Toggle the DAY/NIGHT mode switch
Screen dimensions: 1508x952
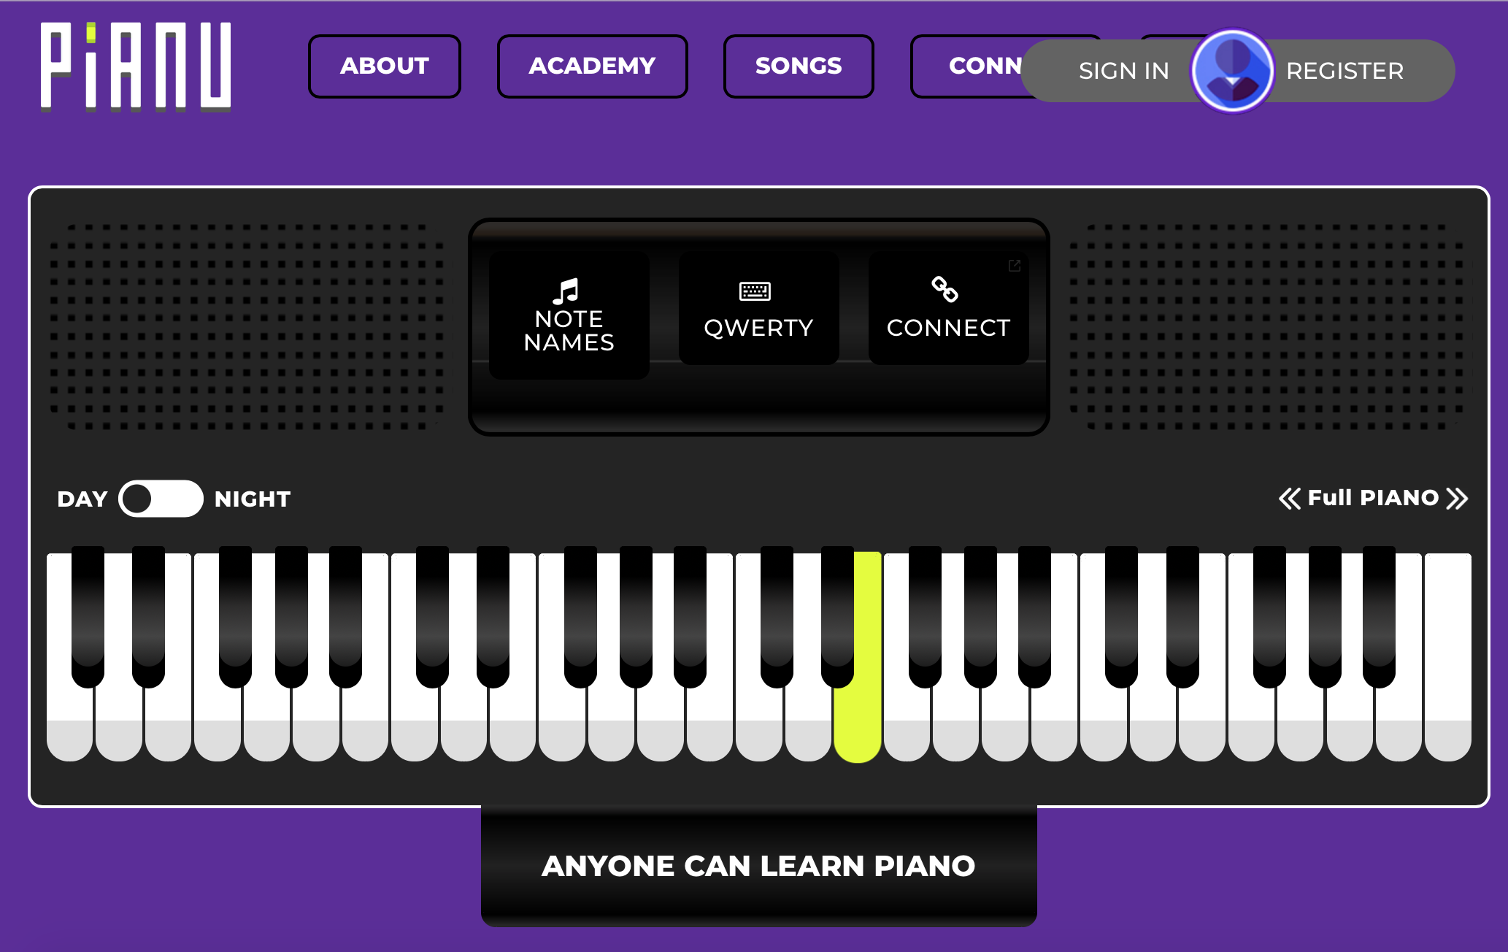158,499
